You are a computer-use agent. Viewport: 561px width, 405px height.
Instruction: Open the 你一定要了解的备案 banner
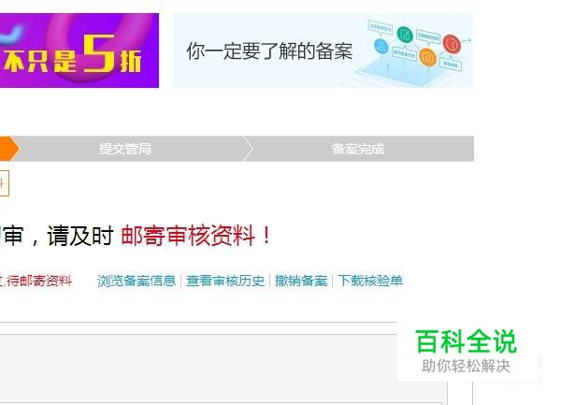click(x=324, y=51)
